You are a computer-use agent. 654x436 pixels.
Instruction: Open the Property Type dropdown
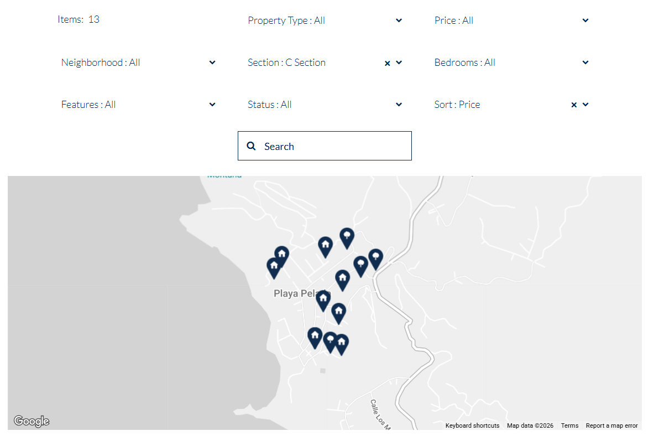point(325,20)
